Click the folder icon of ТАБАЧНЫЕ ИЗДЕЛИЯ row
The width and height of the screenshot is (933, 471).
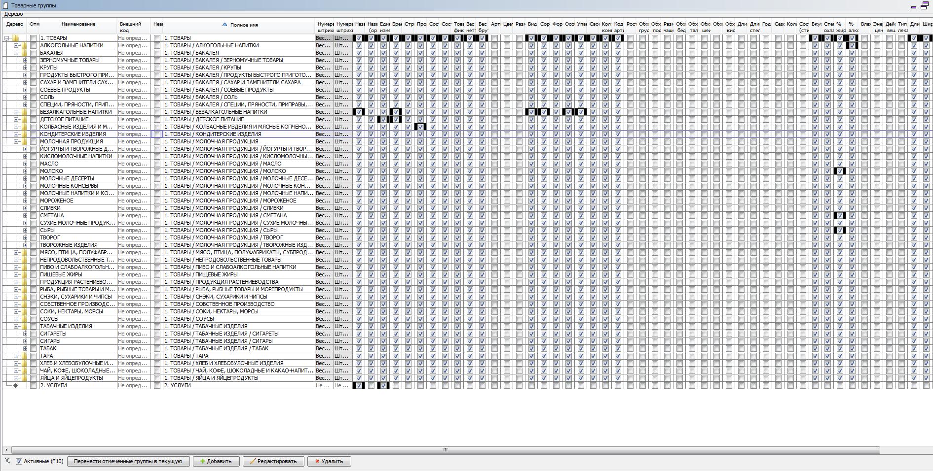point(24,326)
